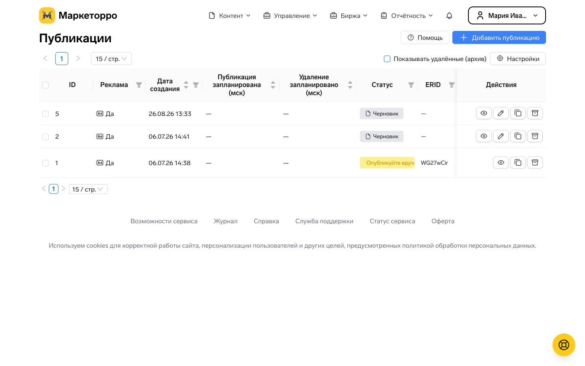585x366 pixels.
Task: Filter the Дата создания column
Action: [x=196, y=85]
